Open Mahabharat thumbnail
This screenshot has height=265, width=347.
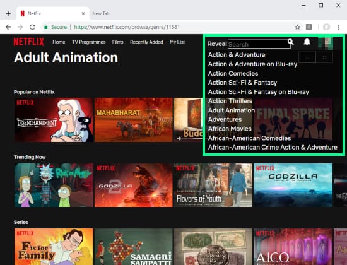[134, 120]
